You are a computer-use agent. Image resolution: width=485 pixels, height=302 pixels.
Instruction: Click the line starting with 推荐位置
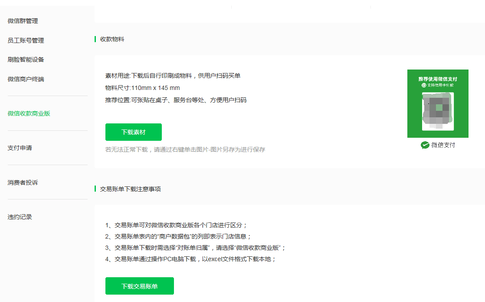tap(176, 100)
